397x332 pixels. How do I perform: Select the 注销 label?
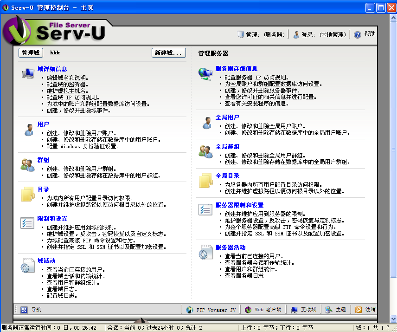pyautogui.click(x=370, y=309)
